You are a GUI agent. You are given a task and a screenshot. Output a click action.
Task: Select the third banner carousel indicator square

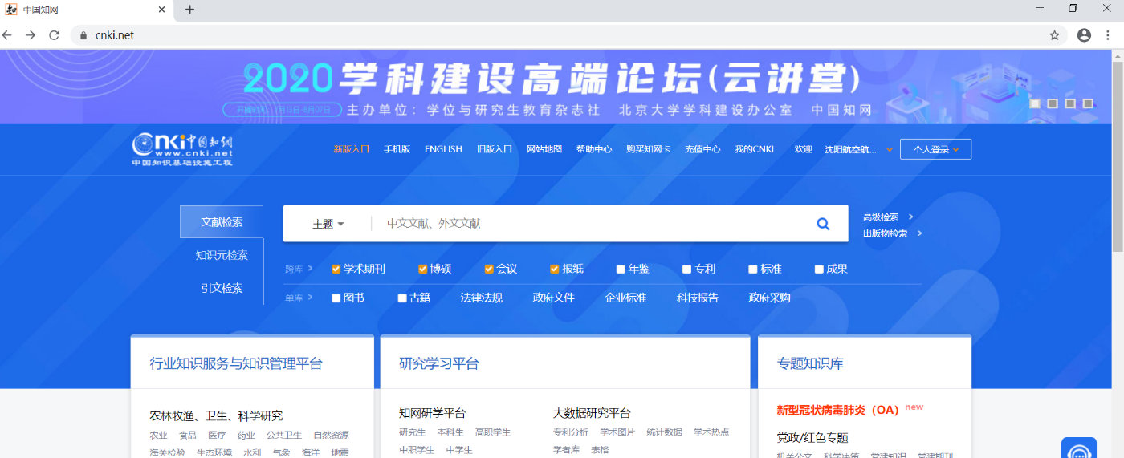(1070, 103)
